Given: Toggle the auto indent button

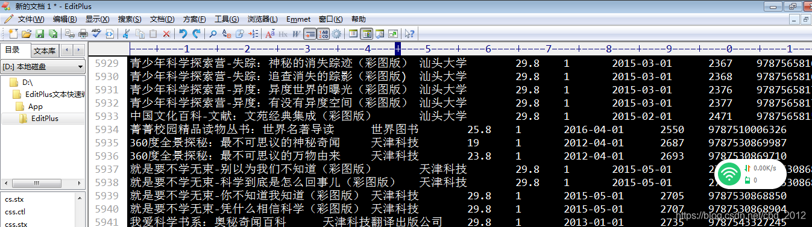Looking at the screenshot, I should [310, 34].
